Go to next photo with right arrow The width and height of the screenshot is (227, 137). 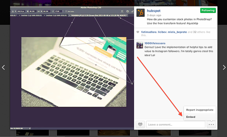tap(224, 67)
